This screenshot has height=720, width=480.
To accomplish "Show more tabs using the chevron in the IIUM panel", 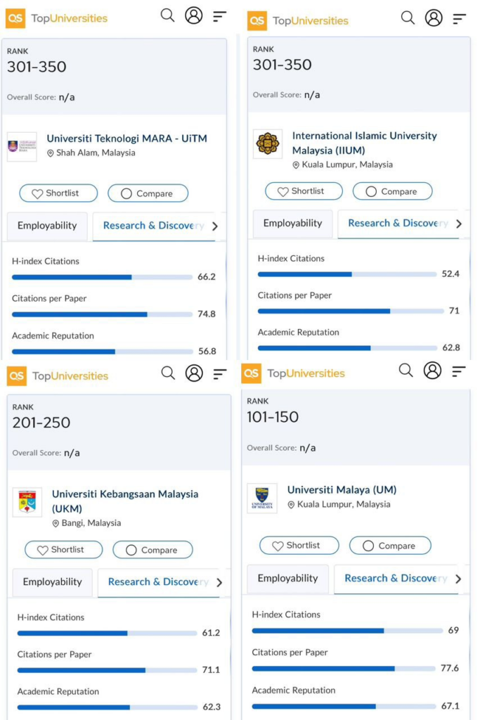I will click(459, 224).
